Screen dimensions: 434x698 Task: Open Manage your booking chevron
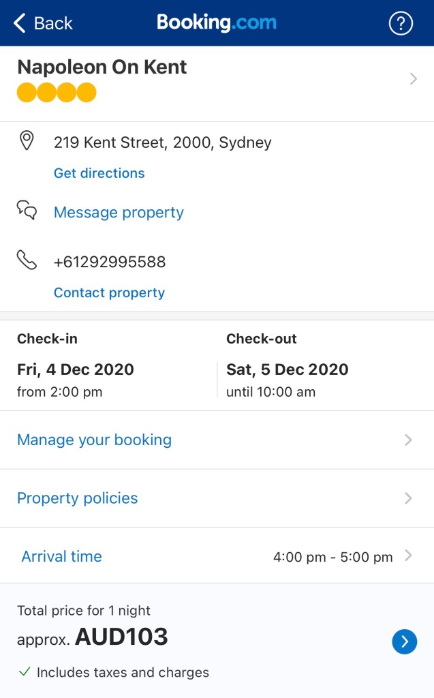408,440
